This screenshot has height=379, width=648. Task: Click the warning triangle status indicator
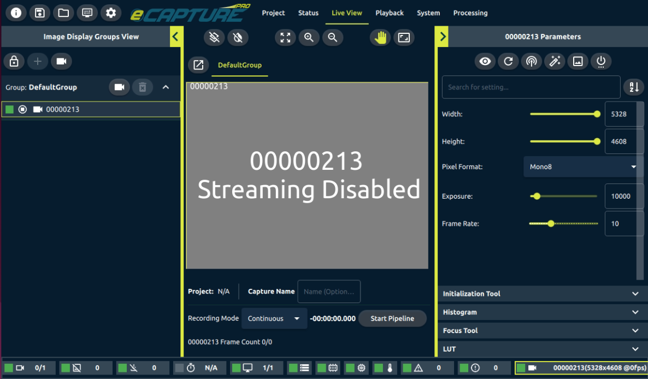click(428, 368)
